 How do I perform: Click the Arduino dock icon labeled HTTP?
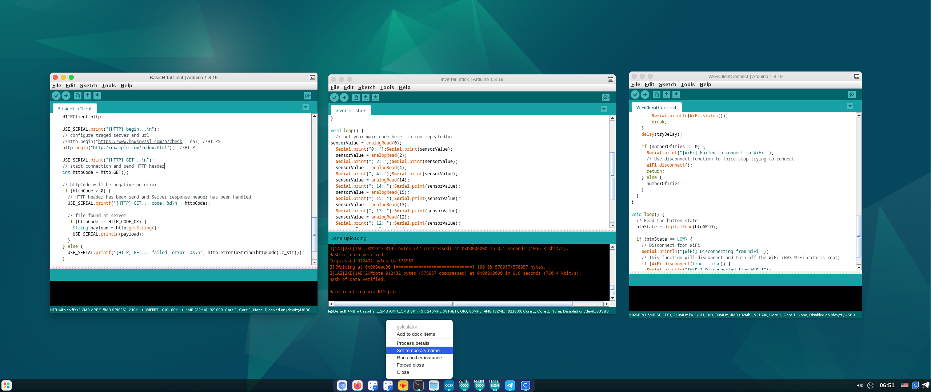pyautogui.click(x=495, y=385)
